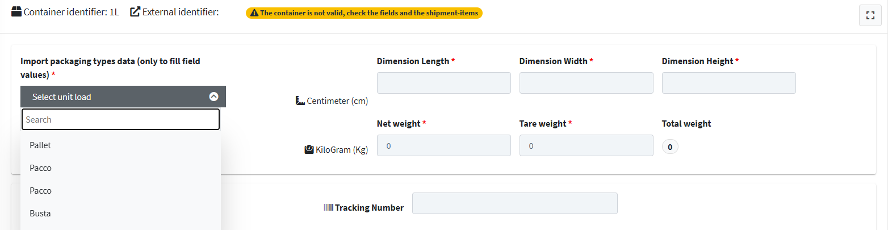This screenshot has height=230, width=888.
Task: Collapse the Select unit load dropdown
Action: click(123, 97)
